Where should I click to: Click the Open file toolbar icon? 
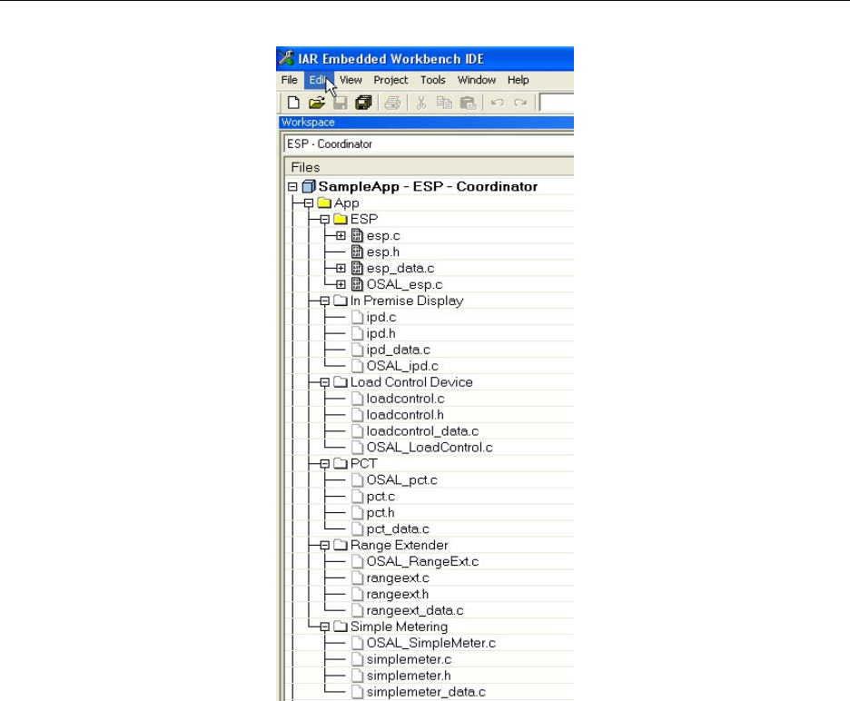317,103
